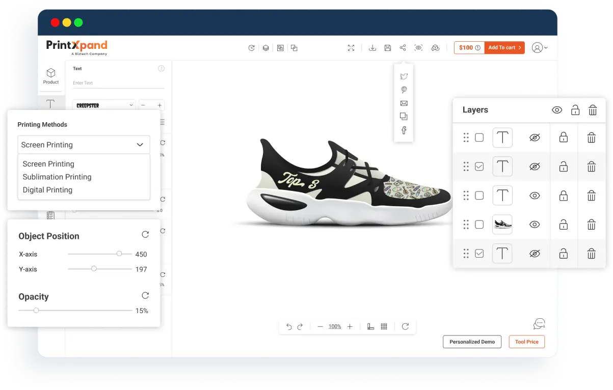Select the Text tool tab in sidebar
The height and width of the screenshot is (390, 613).
click(x=51, y=104)
